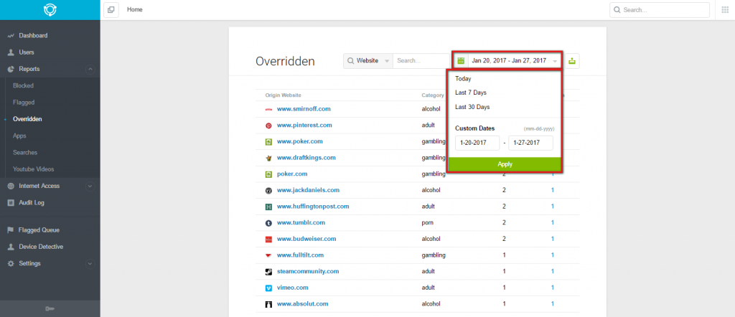Click the Settings gear icon
The width and height of the screenshot is (735, 317).
[x=11, y=264]
